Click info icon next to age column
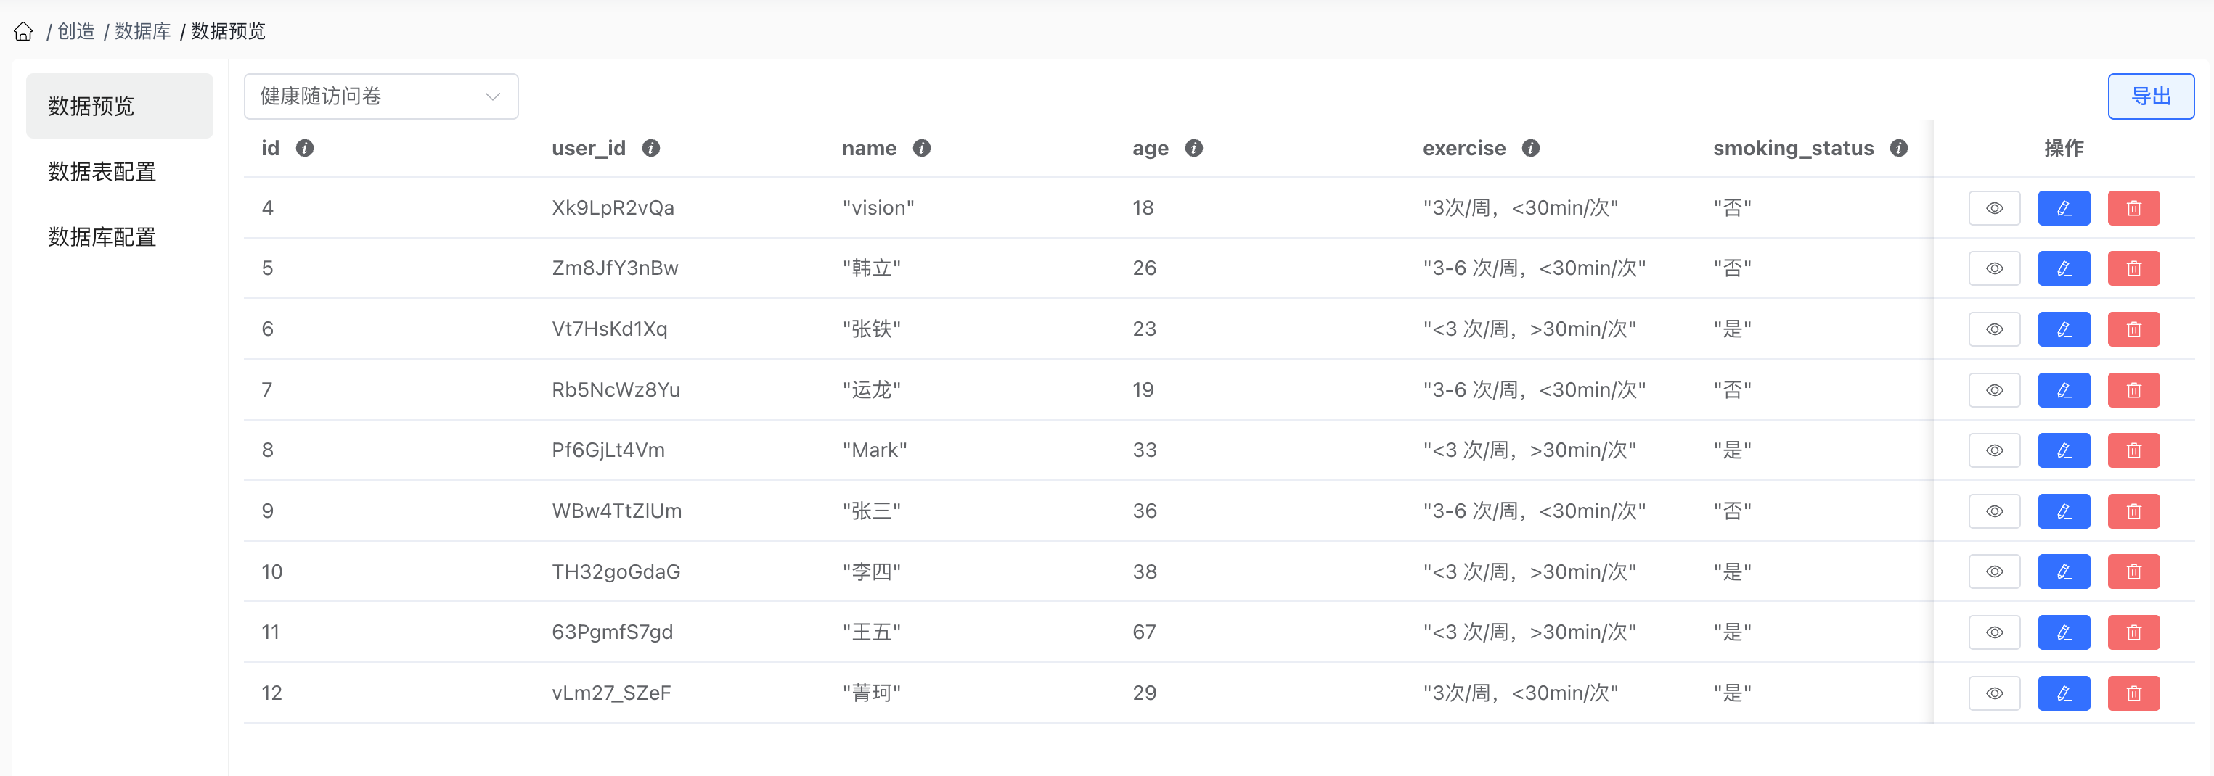This screenshot has width=2214, height=776. [1194, 149]
